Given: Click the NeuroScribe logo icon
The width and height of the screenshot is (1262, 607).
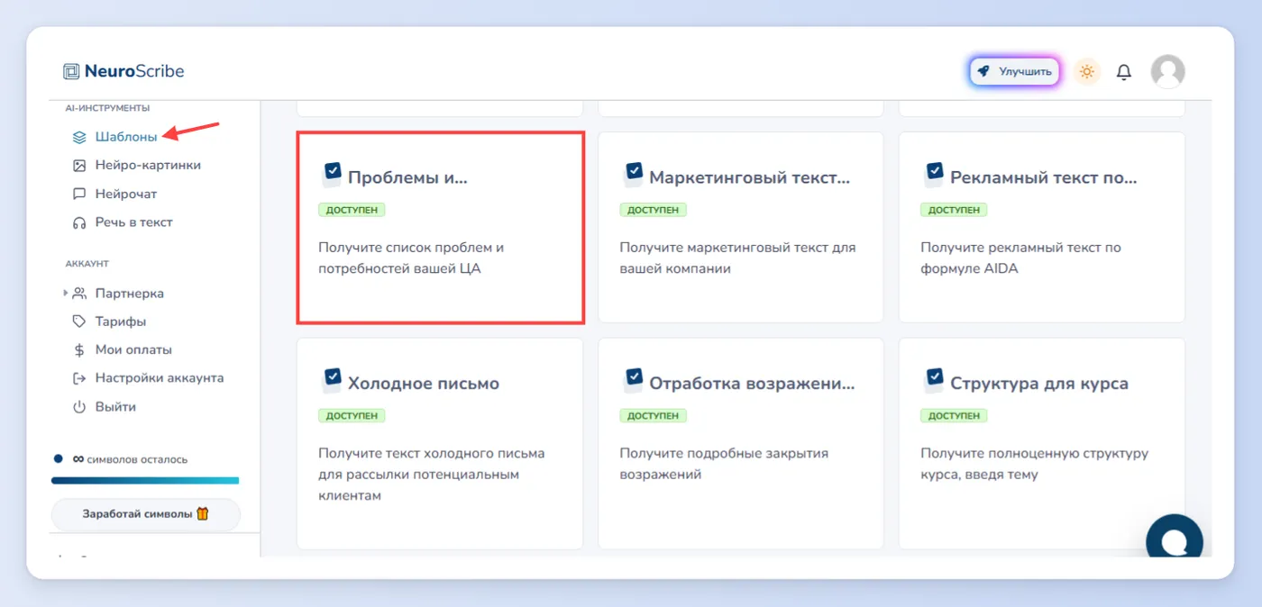Looking at the screenshot, I should click(x=71, y=71).
